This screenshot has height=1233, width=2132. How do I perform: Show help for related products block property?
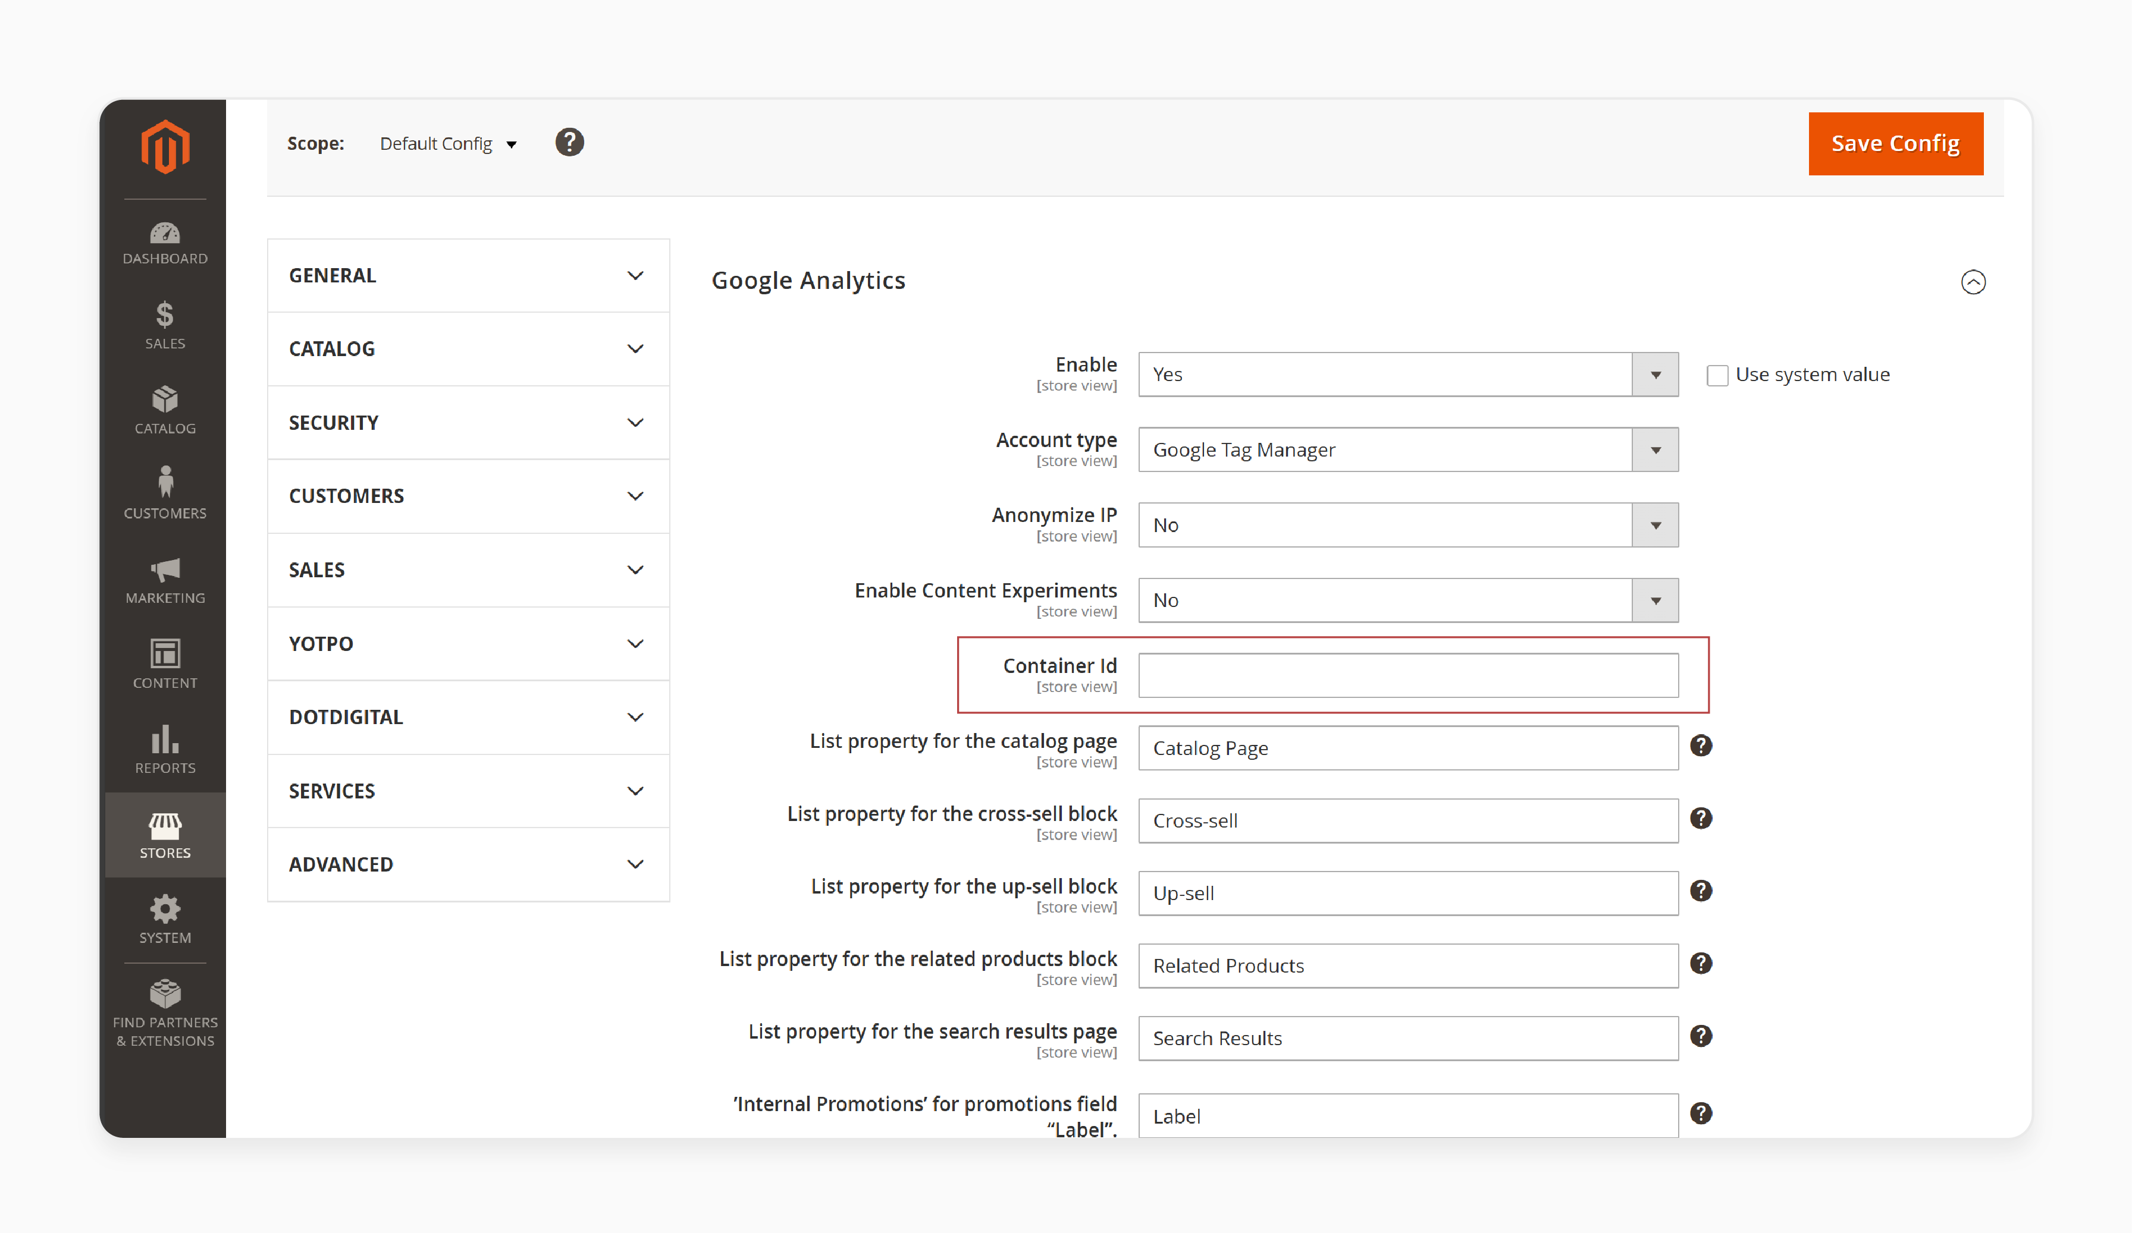pos(1701,964)
